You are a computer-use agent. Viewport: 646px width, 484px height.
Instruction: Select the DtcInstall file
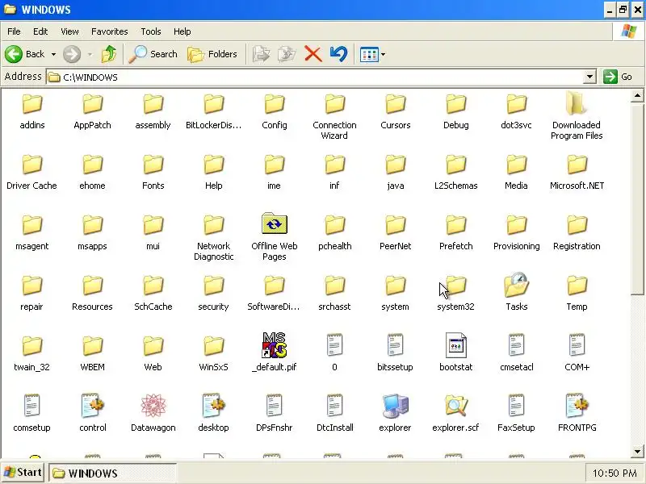coord(334,413)
